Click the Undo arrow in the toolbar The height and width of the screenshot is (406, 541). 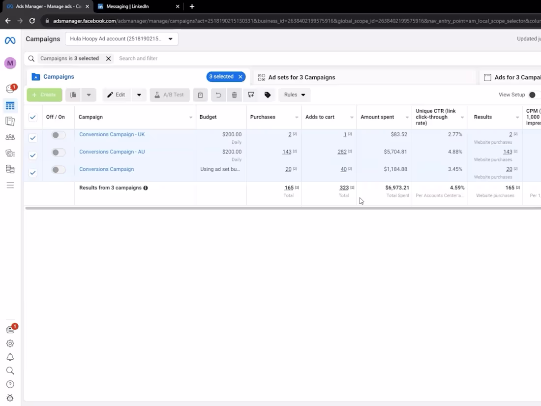[218, 95]
